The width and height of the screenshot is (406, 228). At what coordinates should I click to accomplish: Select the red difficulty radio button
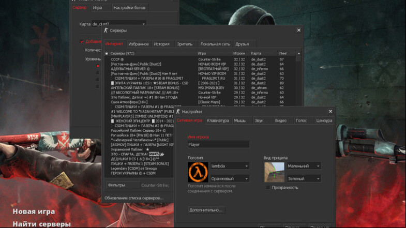[x=98, y=66]
